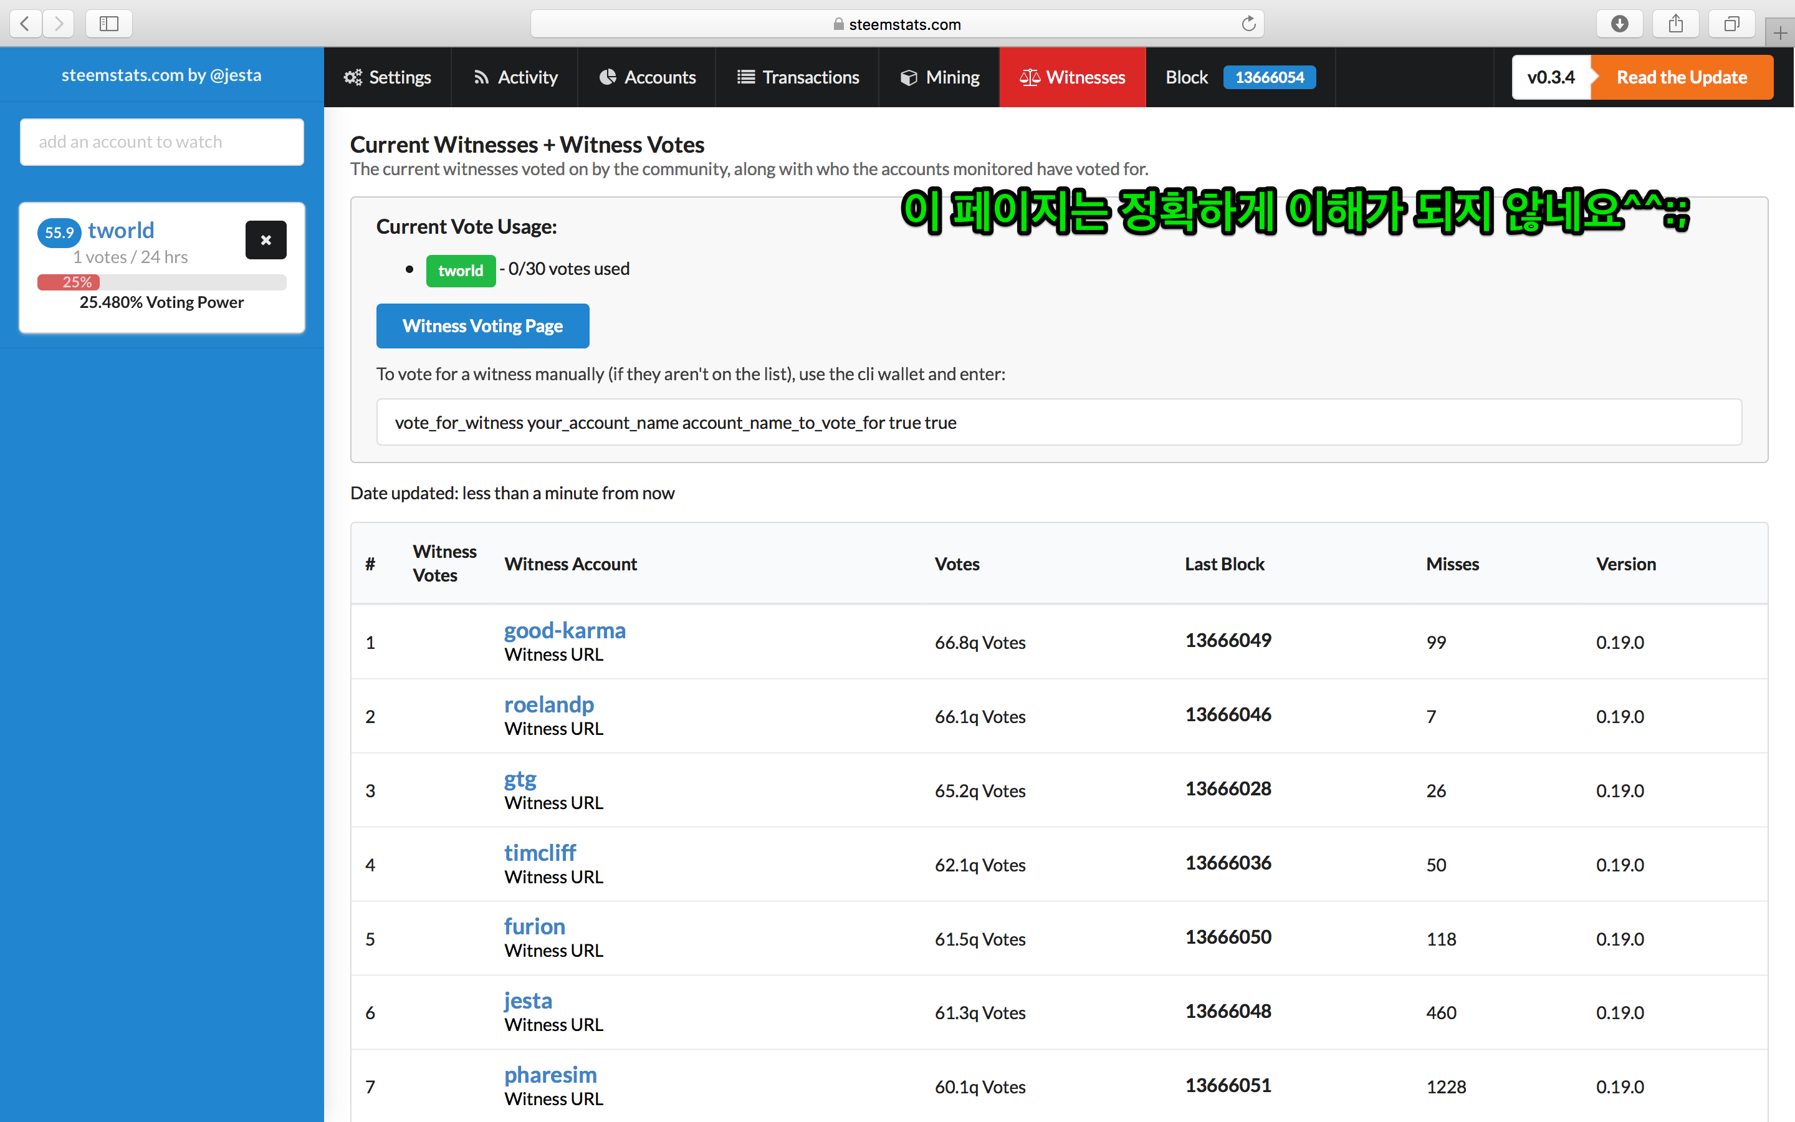The height and width of the screenshot is (1122, 1795).
Task: Open timcliff witness account
Action: [540, 853]
